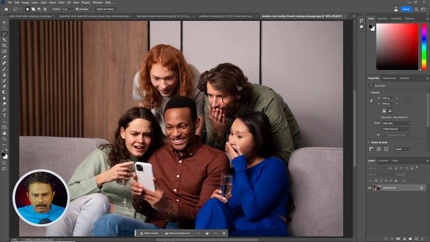Select the Crop tool
This screenshot has width=430, height=242.
coord(4,46)
